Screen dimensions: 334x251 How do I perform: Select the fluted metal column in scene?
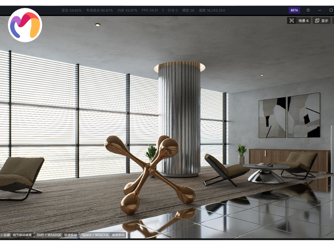pos(179,117)
